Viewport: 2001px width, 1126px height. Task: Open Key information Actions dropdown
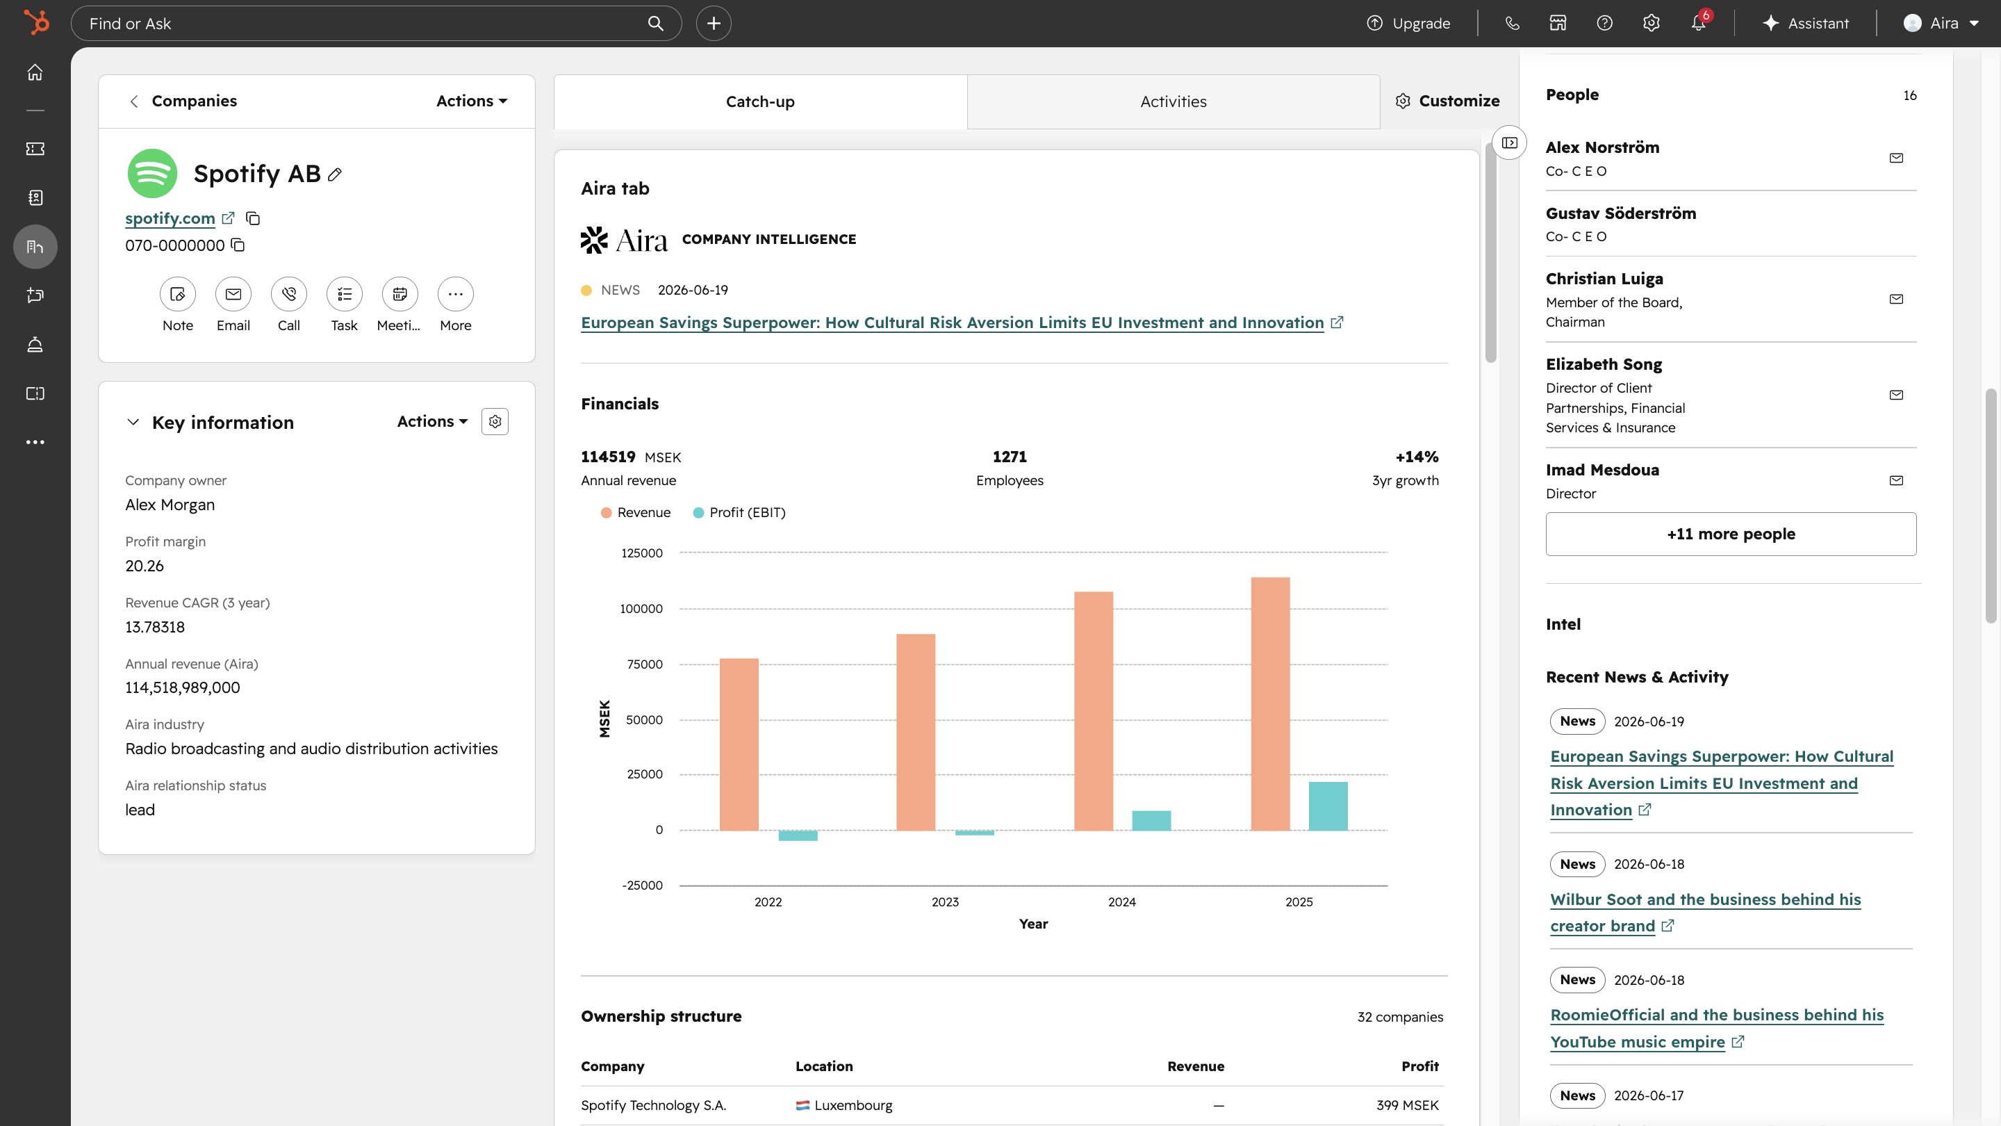433,421
